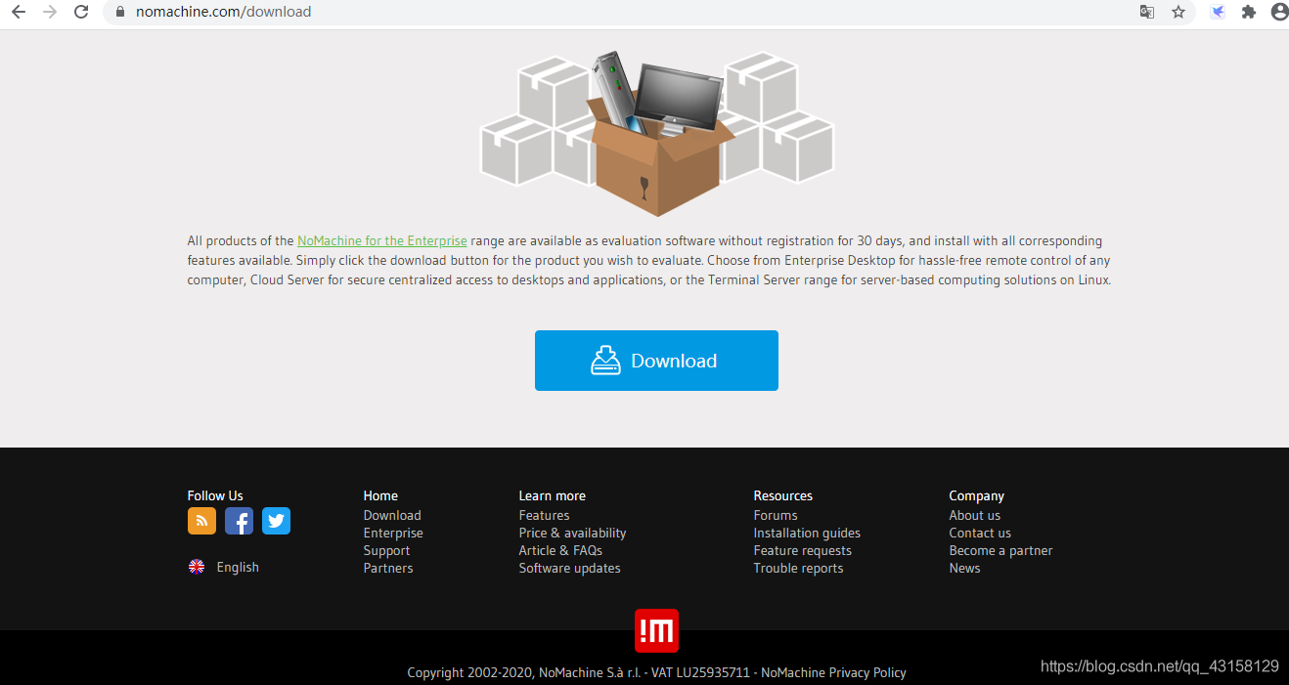1289x685 pixels.
Task: Bookmark this page with star
Action: tap(1178, 12)
